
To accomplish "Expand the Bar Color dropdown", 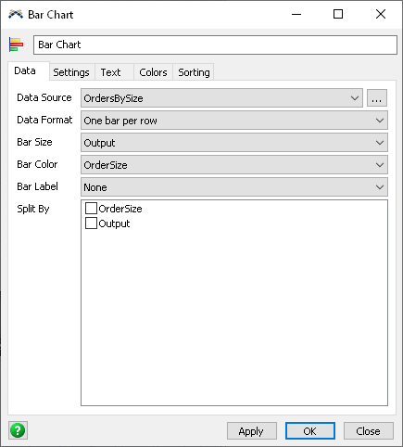I will pos(234,165).
